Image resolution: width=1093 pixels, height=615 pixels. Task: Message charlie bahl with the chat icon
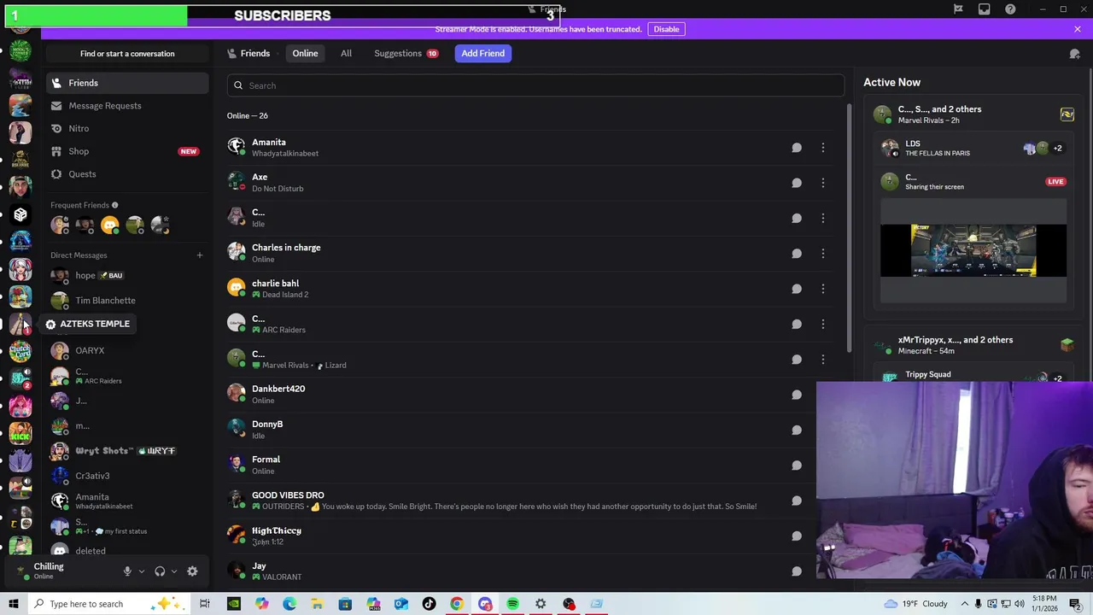tap(797, 289)
